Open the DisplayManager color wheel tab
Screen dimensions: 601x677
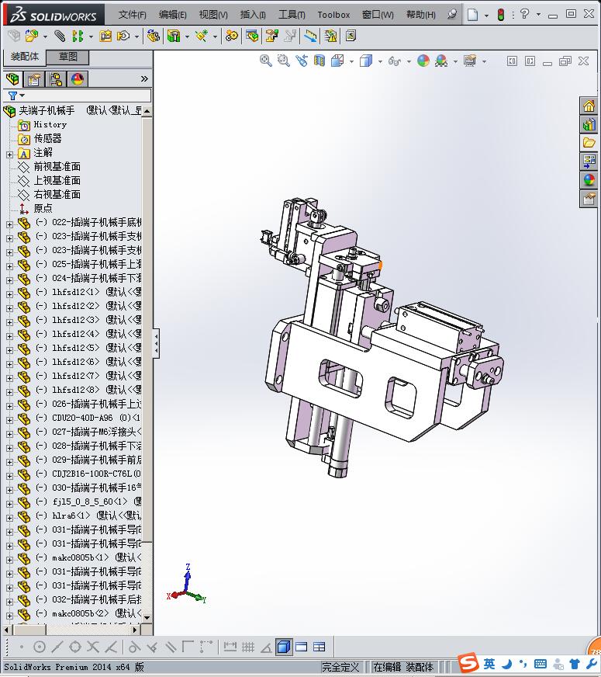pyautogui.click(x=78, y=79)
